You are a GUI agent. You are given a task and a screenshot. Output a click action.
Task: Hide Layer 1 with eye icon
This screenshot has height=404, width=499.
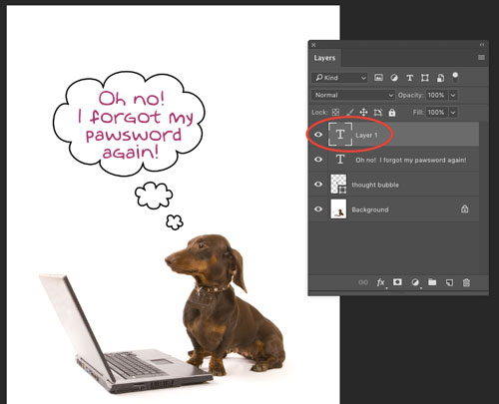pyautogui.click(x=318, y=135)
